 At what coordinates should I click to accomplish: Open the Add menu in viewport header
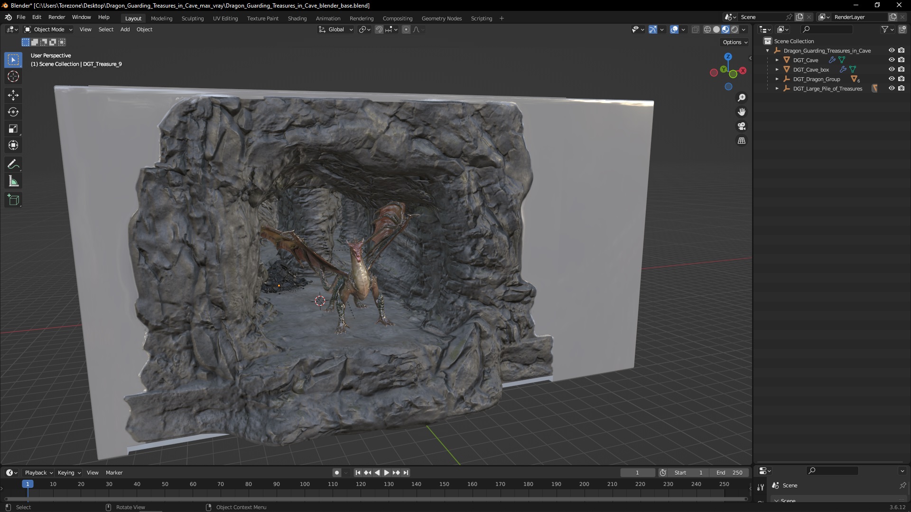point(125,29)
